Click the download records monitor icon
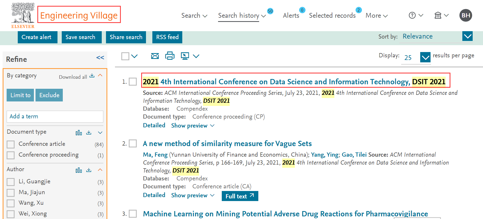Screen dimensions: 483x219 point(185,56)
